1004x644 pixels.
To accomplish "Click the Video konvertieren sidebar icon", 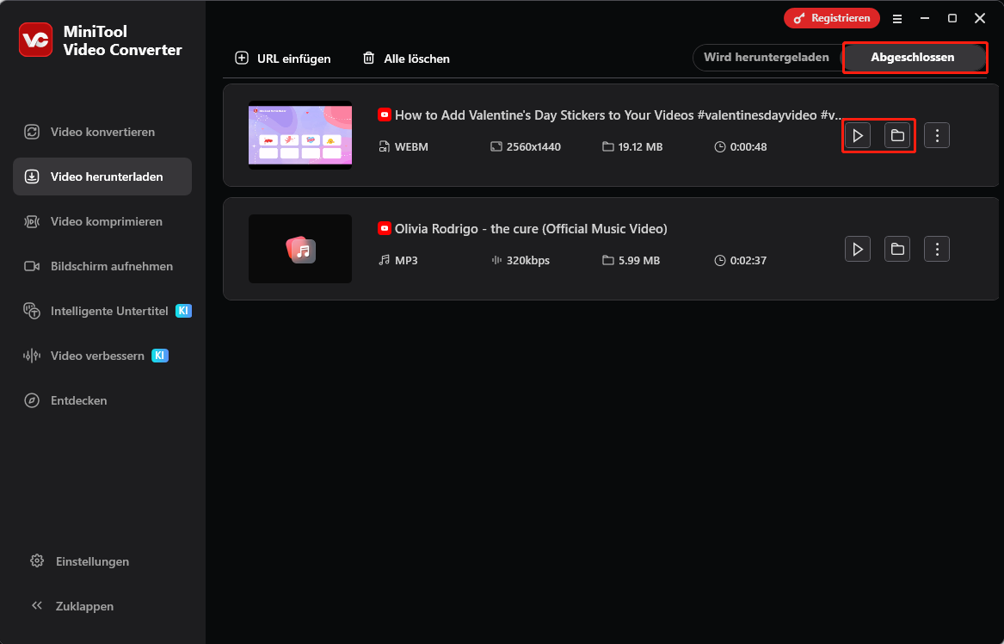I will pos(32,132).
